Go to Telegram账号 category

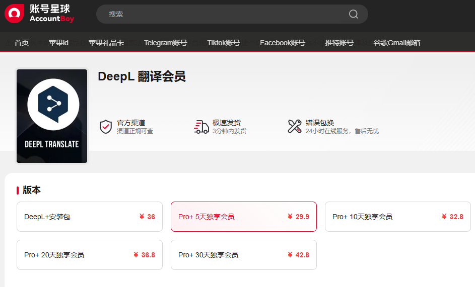pos(165,43)
